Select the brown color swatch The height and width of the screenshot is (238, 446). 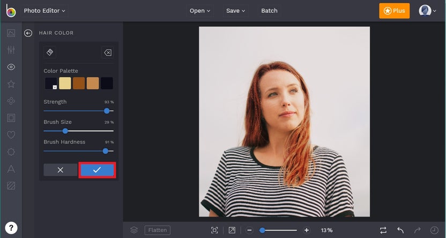click(79, 83)
